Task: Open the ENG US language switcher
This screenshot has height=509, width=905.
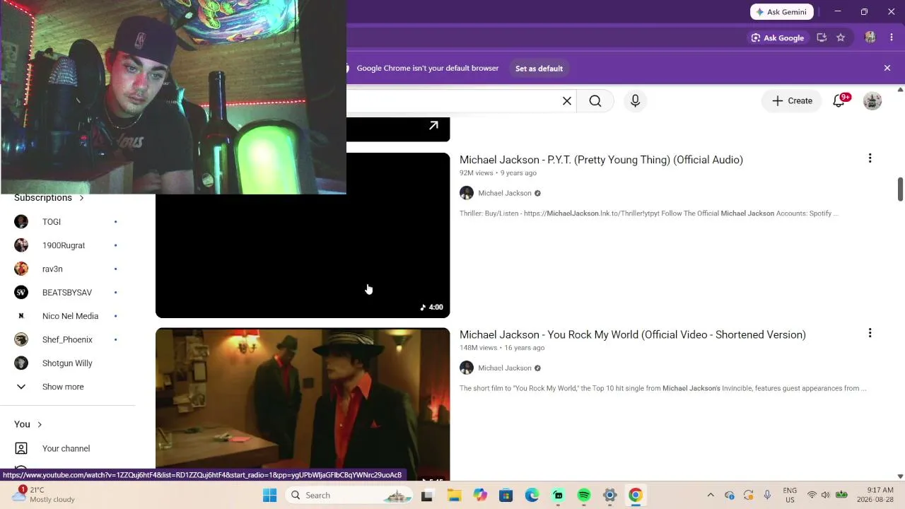Action: 790,495
